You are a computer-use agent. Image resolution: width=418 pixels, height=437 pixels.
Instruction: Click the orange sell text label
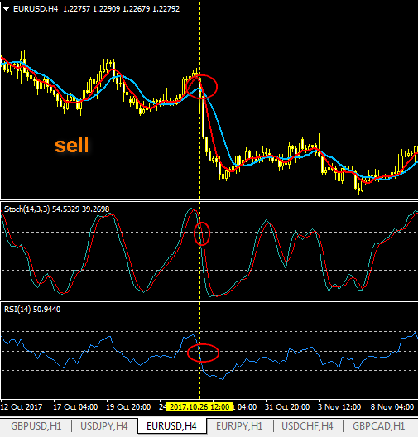[72, 145]
